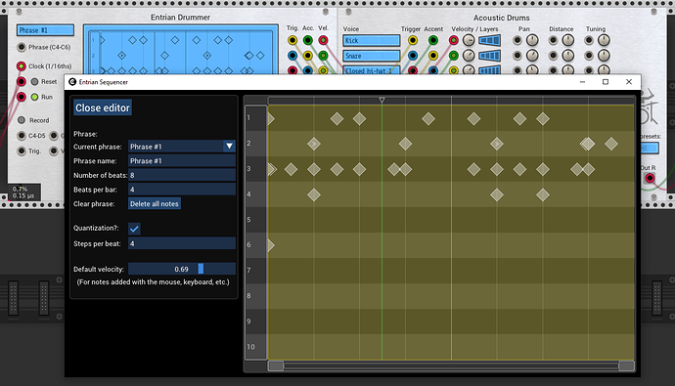Click the Run button LED
Image resolution: width=675 pixels, height=386 pixels.
[35, 97]
